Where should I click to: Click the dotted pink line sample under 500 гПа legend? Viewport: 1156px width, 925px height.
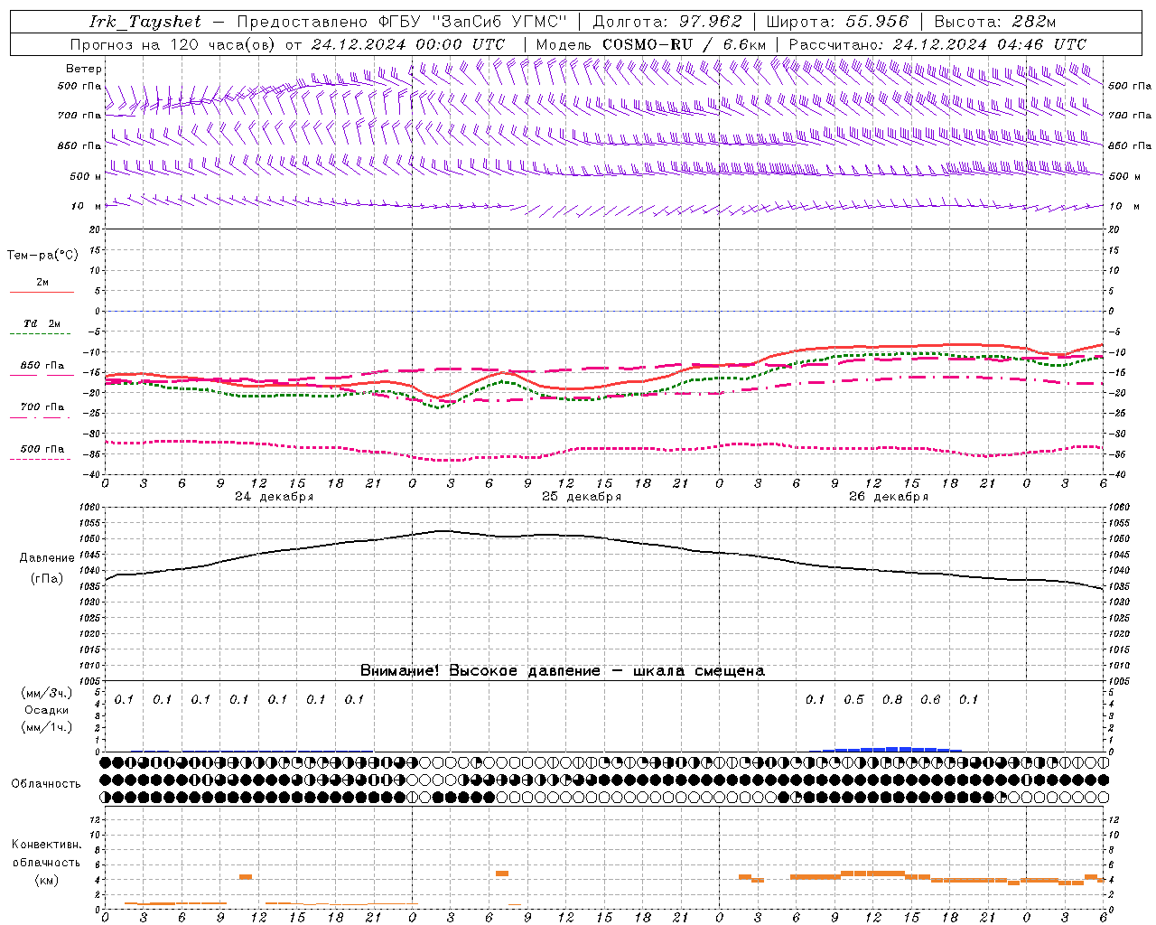[42, 459]
